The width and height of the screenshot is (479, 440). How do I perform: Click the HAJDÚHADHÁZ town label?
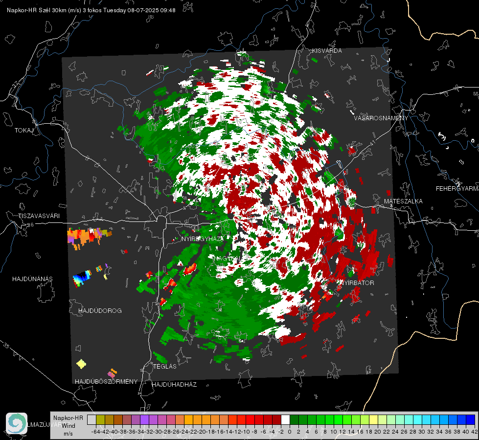pyautogui.click(x=174, y=384)
